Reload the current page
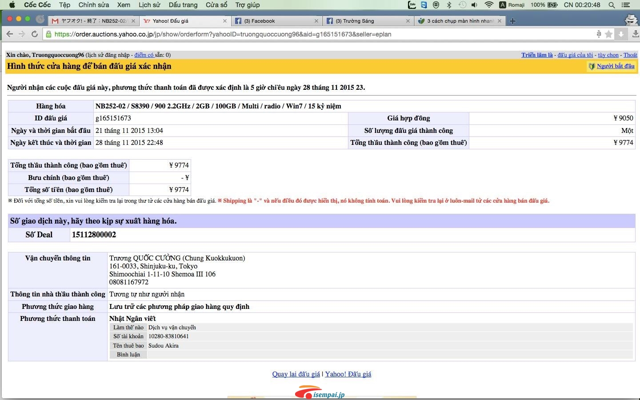640x400 pixels. [35, 34]
